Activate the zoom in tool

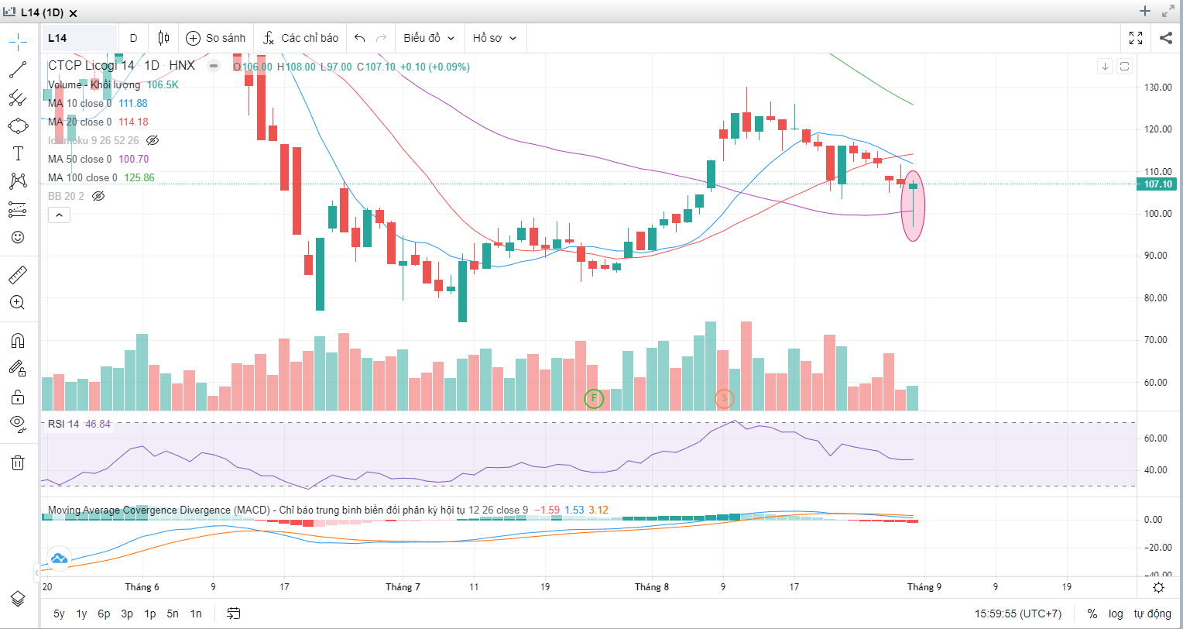click(x=18, y=302)
